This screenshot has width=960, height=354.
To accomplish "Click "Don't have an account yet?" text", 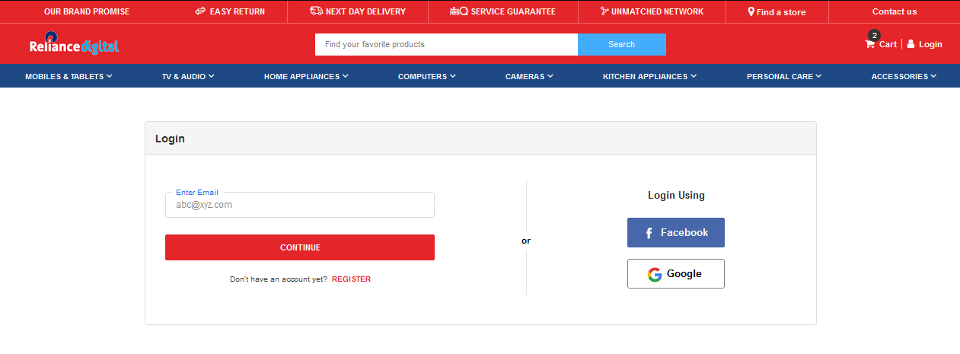I will point(279,279).
